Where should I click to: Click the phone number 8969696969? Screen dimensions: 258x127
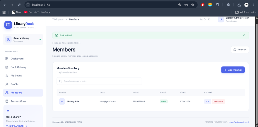pos(139,102)
